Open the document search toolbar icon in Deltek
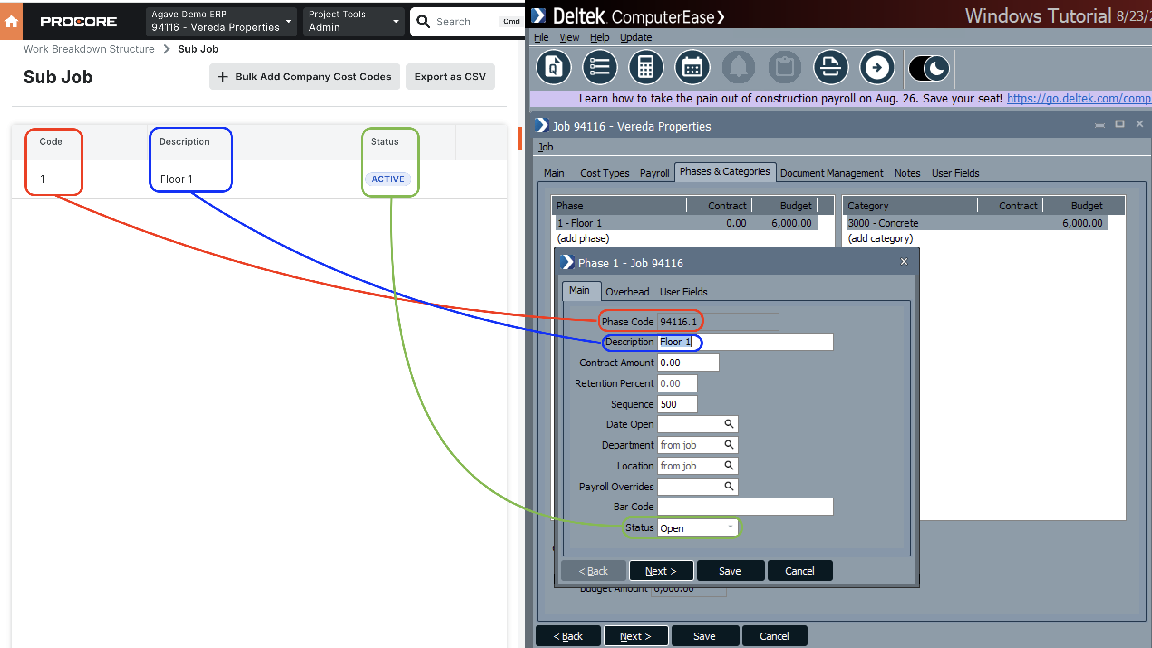This screenshot has height=648, width=1152. [553, 68]
